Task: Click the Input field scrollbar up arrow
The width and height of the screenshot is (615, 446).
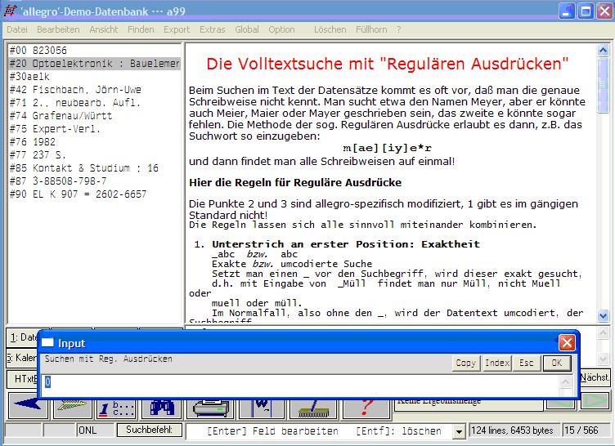Action: (x=565, y=381)
